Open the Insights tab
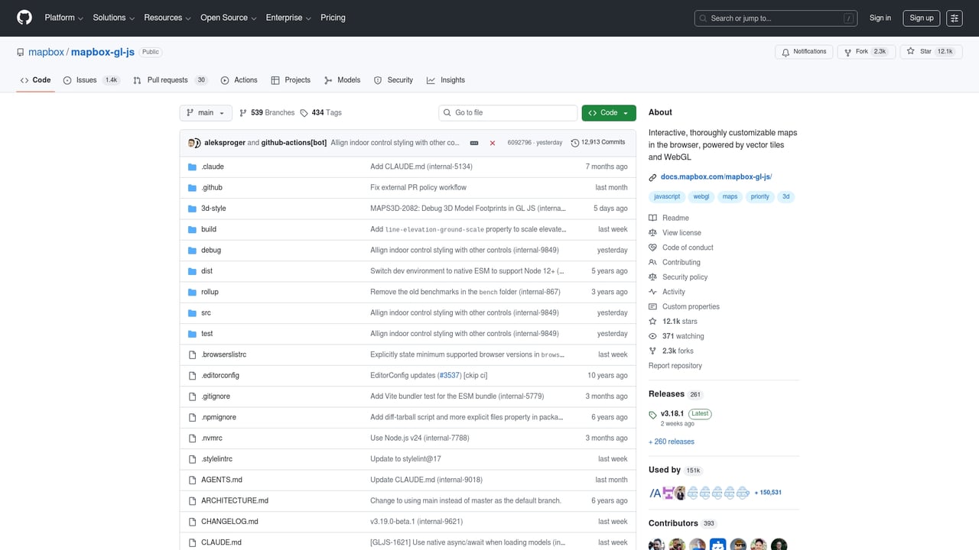 pyautogui.click(x=446, y=79)
